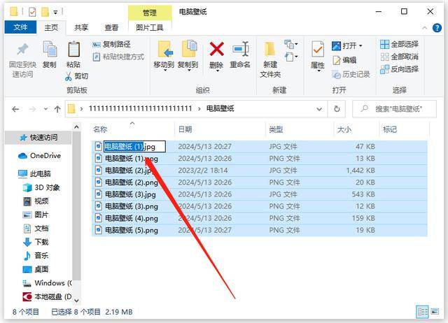Go up one folder level arrow

[57, 109]
